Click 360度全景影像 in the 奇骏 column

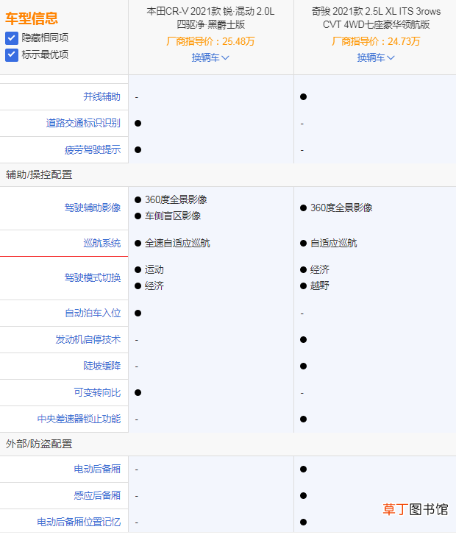pyautogui.click(x=341, y=208)
